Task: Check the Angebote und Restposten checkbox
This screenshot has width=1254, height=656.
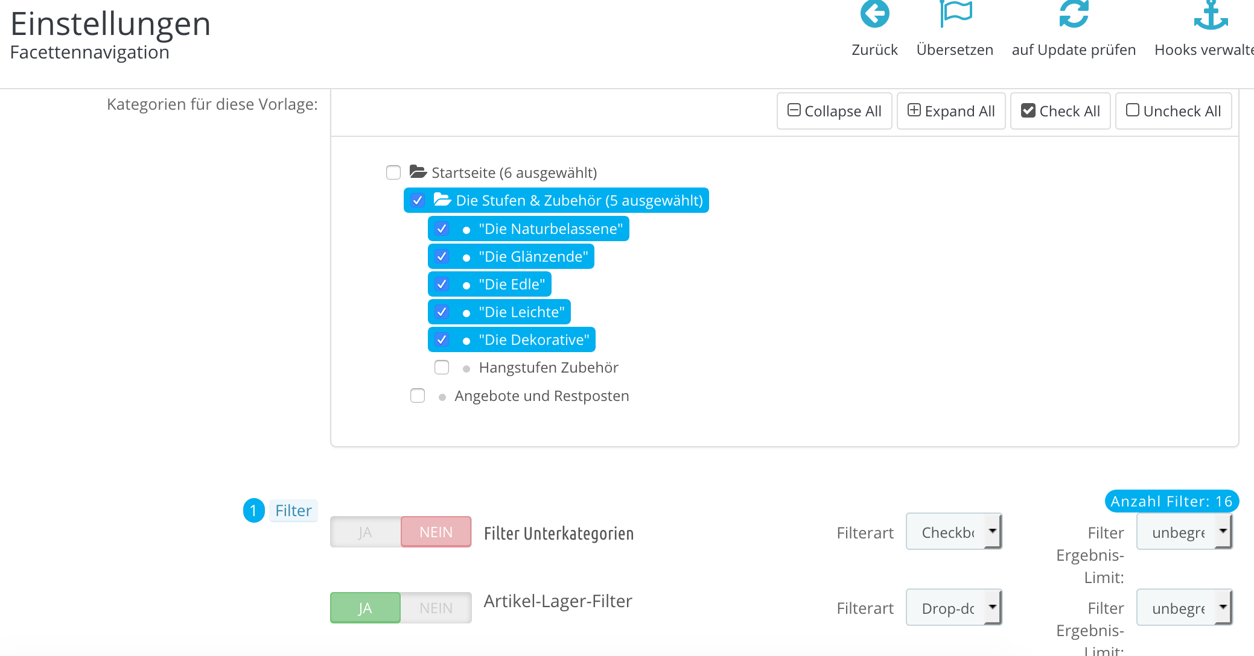Action: [x=418, y=396]
